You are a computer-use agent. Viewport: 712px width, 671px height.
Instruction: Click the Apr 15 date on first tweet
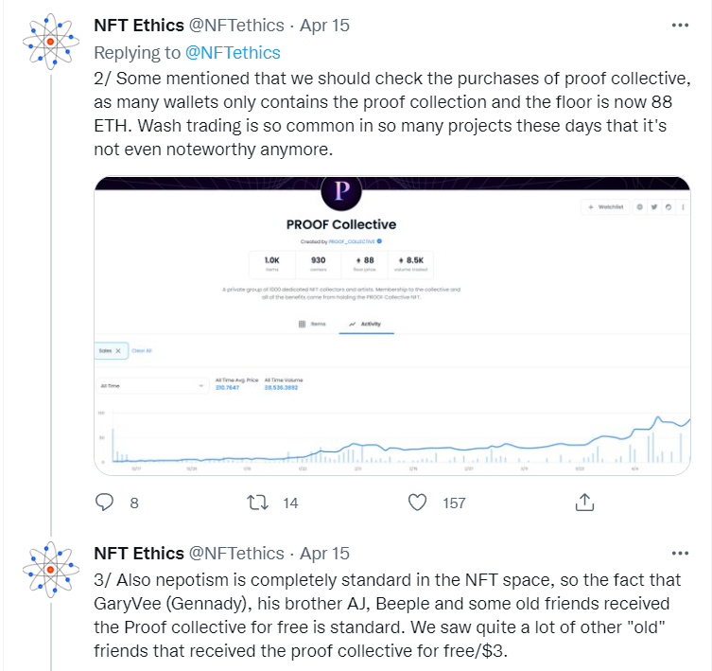324,26
